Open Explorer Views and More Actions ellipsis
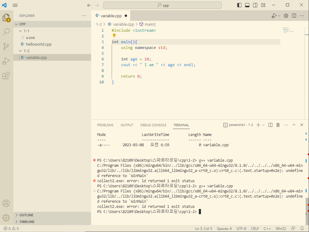The image size is (309, 232). 84,16
